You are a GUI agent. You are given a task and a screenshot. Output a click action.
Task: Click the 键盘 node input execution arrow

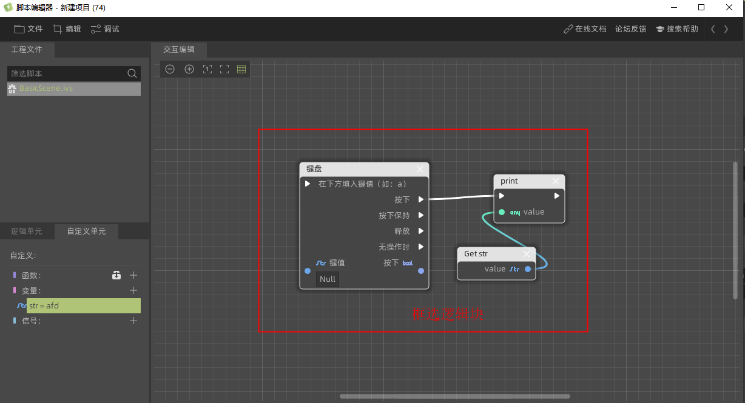coord(308,184)
